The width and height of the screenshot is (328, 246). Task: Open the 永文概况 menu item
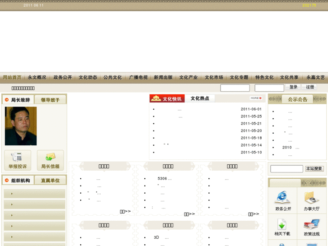point(37,78)
